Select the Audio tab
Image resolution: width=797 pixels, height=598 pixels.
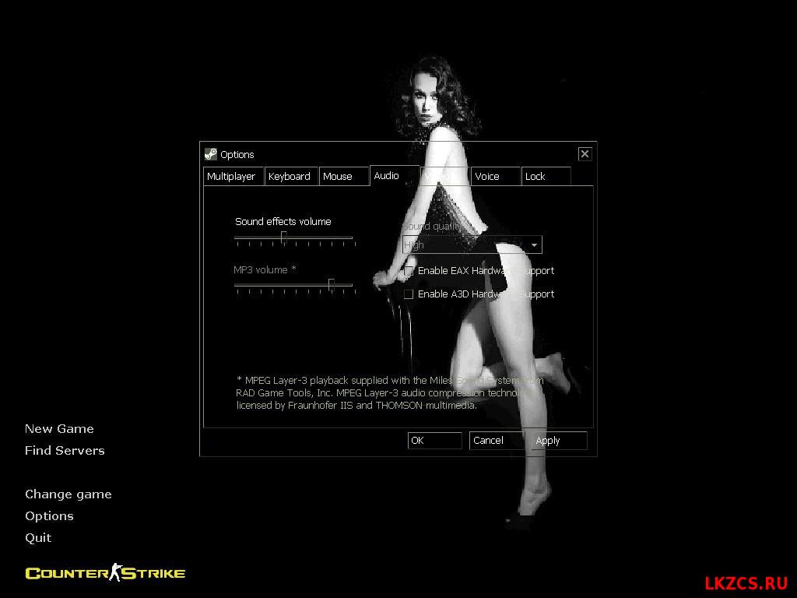click(395, 175)
